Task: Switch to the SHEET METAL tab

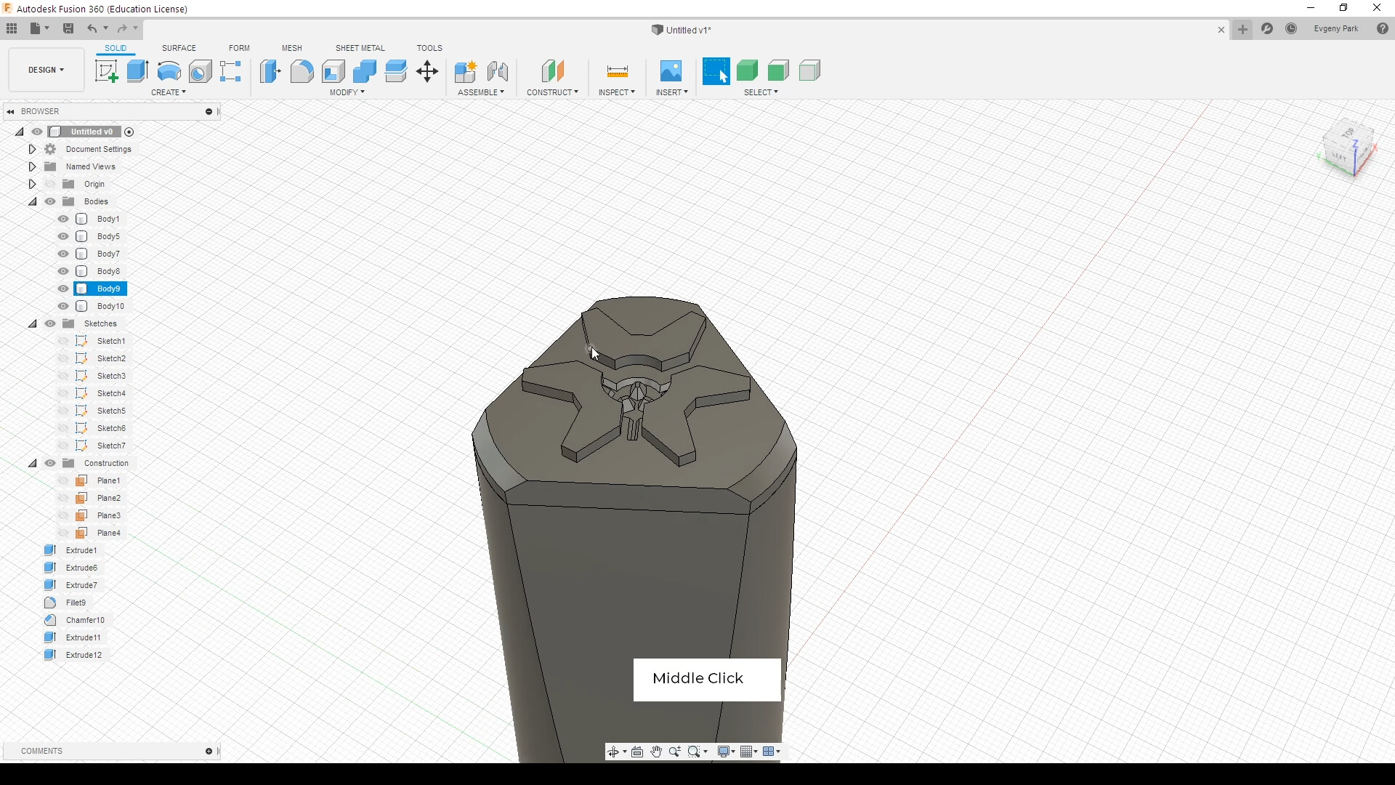Action: (x=360, y=48)
